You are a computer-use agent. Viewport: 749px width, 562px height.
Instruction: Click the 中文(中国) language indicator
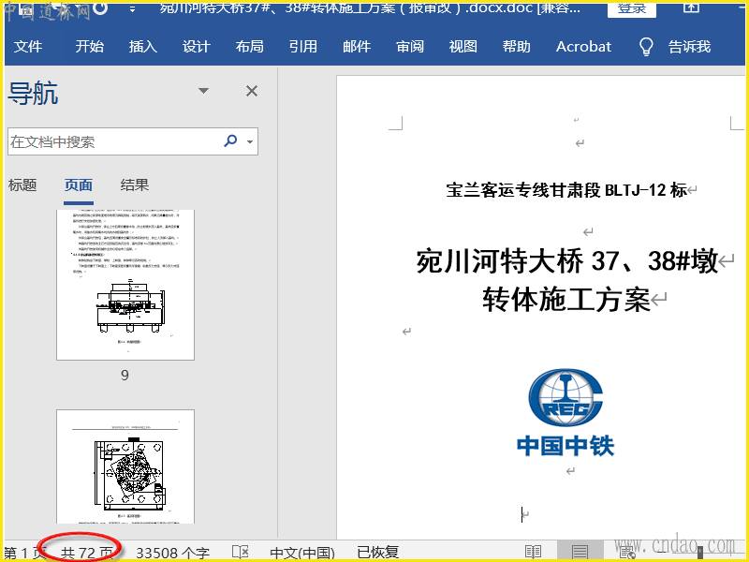301,553
